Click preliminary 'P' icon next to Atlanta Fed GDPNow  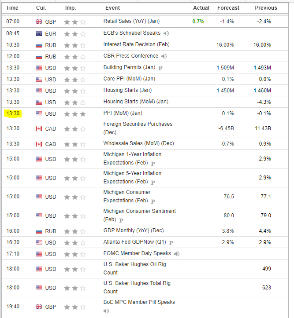coord(171,243)
